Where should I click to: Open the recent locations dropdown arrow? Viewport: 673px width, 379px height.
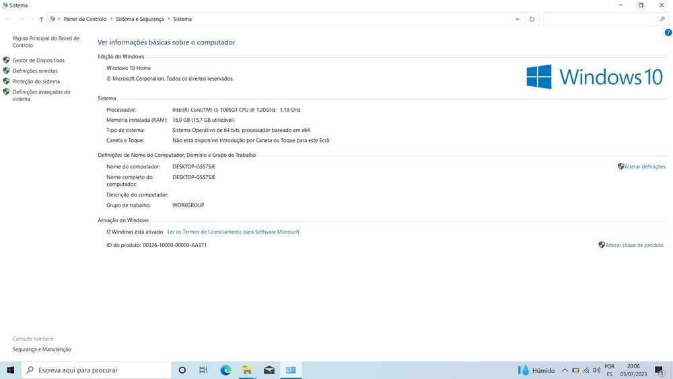click(x=32, y=19)
